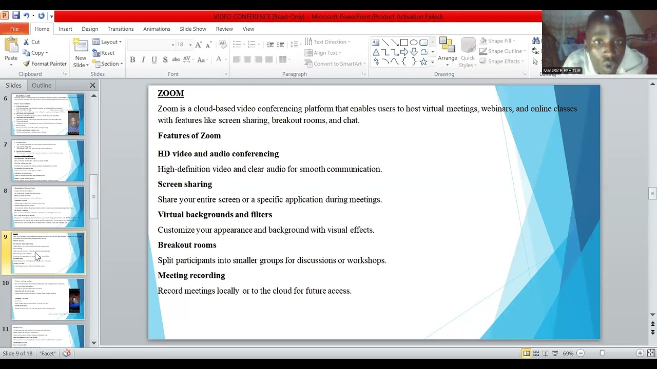Zoom out with minus button
This screenshot has height=369, width=657.
click(x=581, y=353)
